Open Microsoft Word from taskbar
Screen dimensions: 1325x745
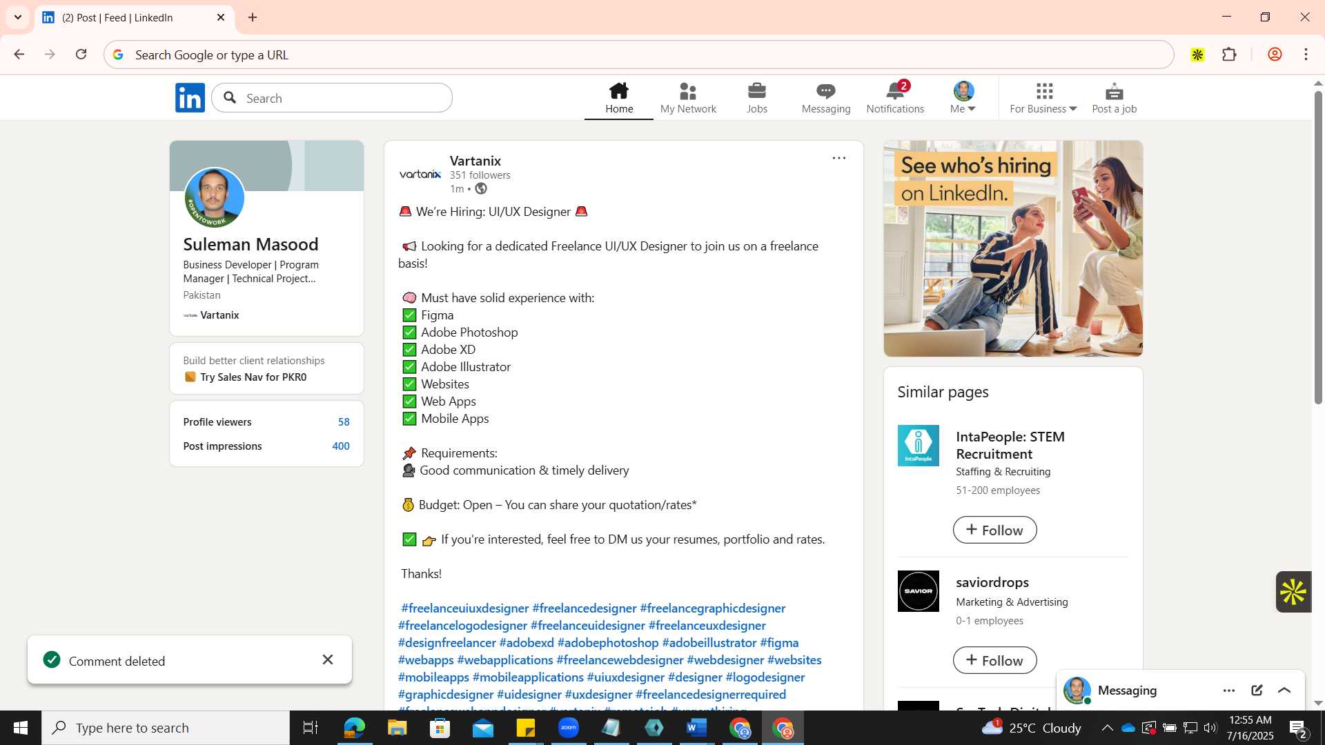(696, 728)
